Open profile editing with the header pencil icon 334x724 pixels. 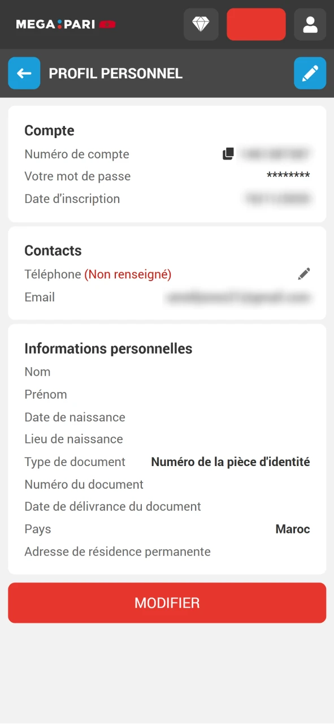pos(310,73)
